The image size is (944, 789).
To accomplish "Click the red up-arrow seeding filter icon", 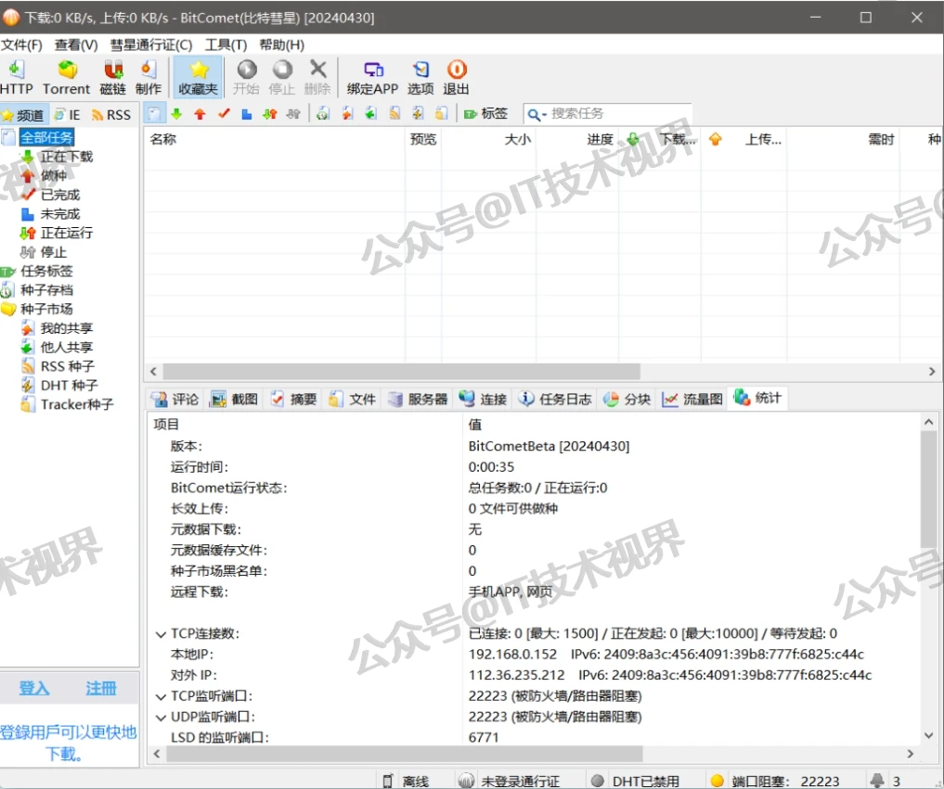I will pyautogui.click(x=200, y=113).
